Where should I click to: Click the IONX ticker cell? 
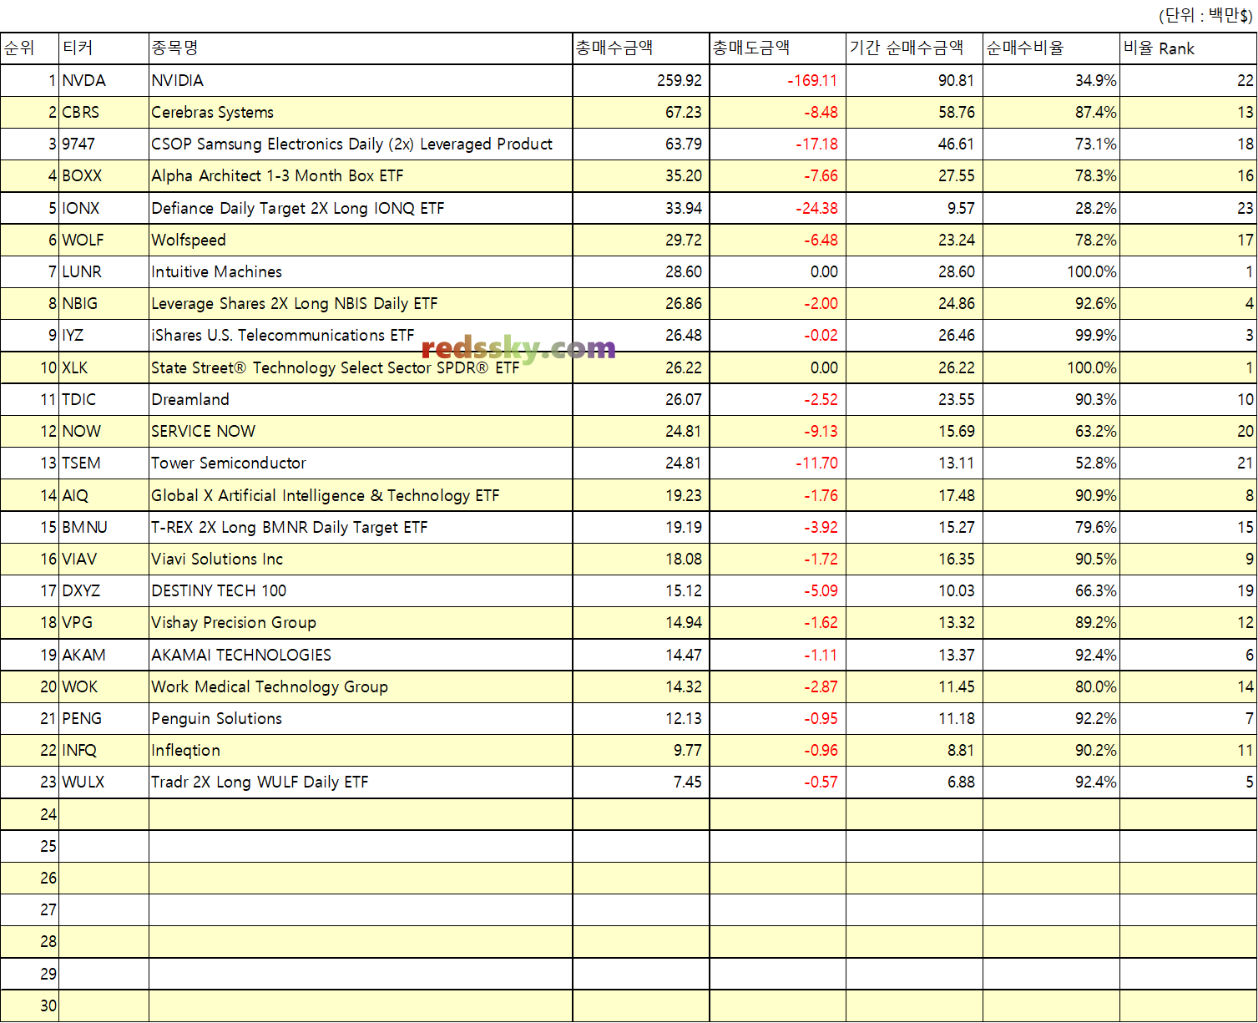[104, 208]
